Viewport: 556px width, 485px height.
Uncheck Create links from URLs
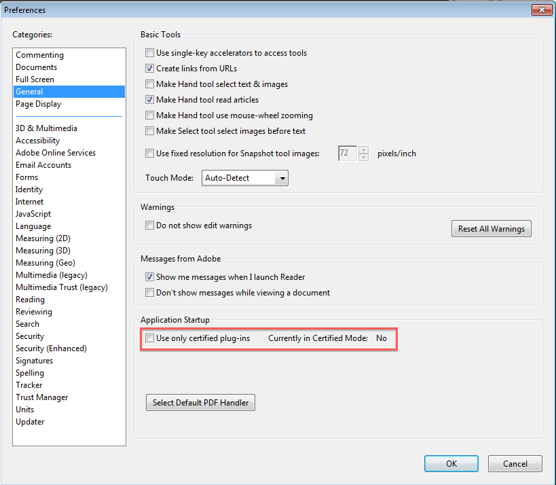point(149,69)
